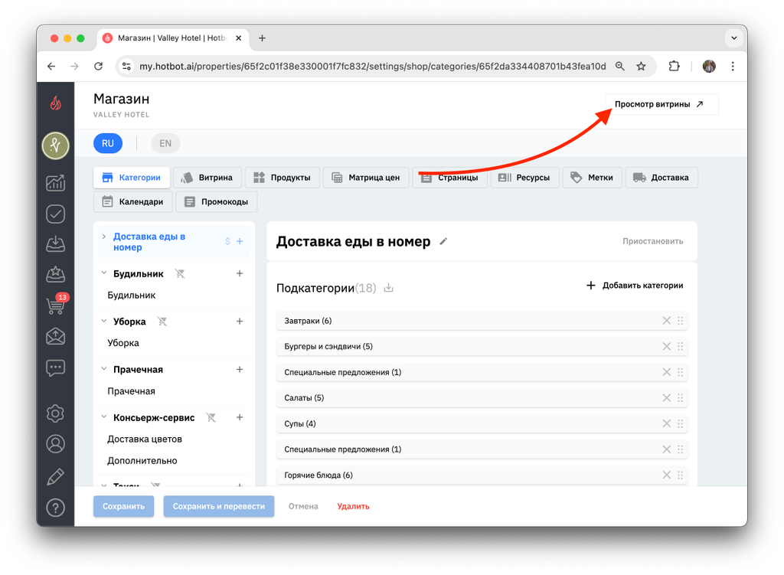Click the Отмена button
The image size is (784, 575).
303,507
